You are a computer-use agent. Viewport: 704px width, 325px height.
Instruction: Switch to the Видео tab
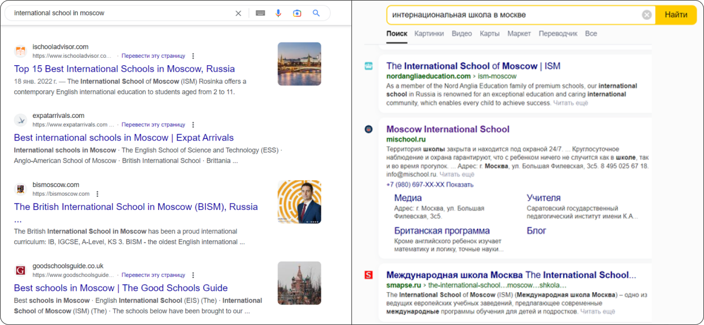tap(462, 33)
